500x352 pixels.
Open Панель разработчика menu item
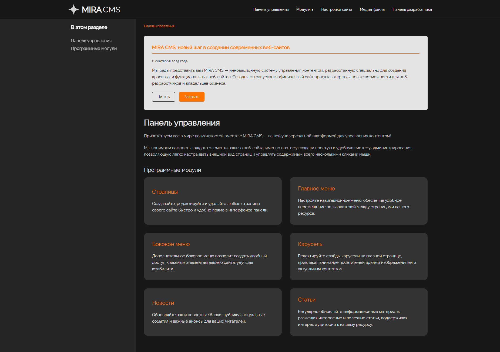coord(412,9)
